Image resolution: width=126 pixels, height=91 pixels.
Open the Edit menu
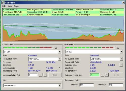click(4, 6)
